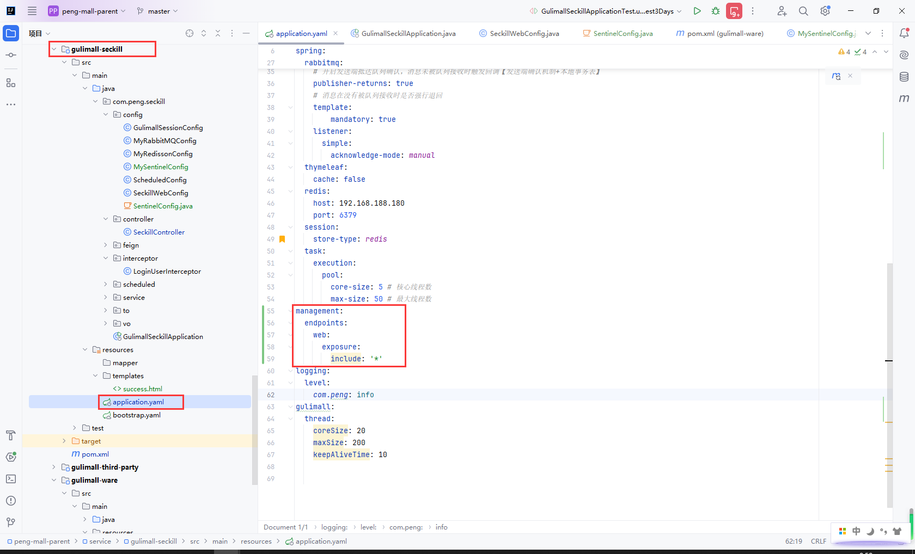Open peng-mall-parent project dropdown
The width and height of the screenshot is (915, 554).
point(87,11)
